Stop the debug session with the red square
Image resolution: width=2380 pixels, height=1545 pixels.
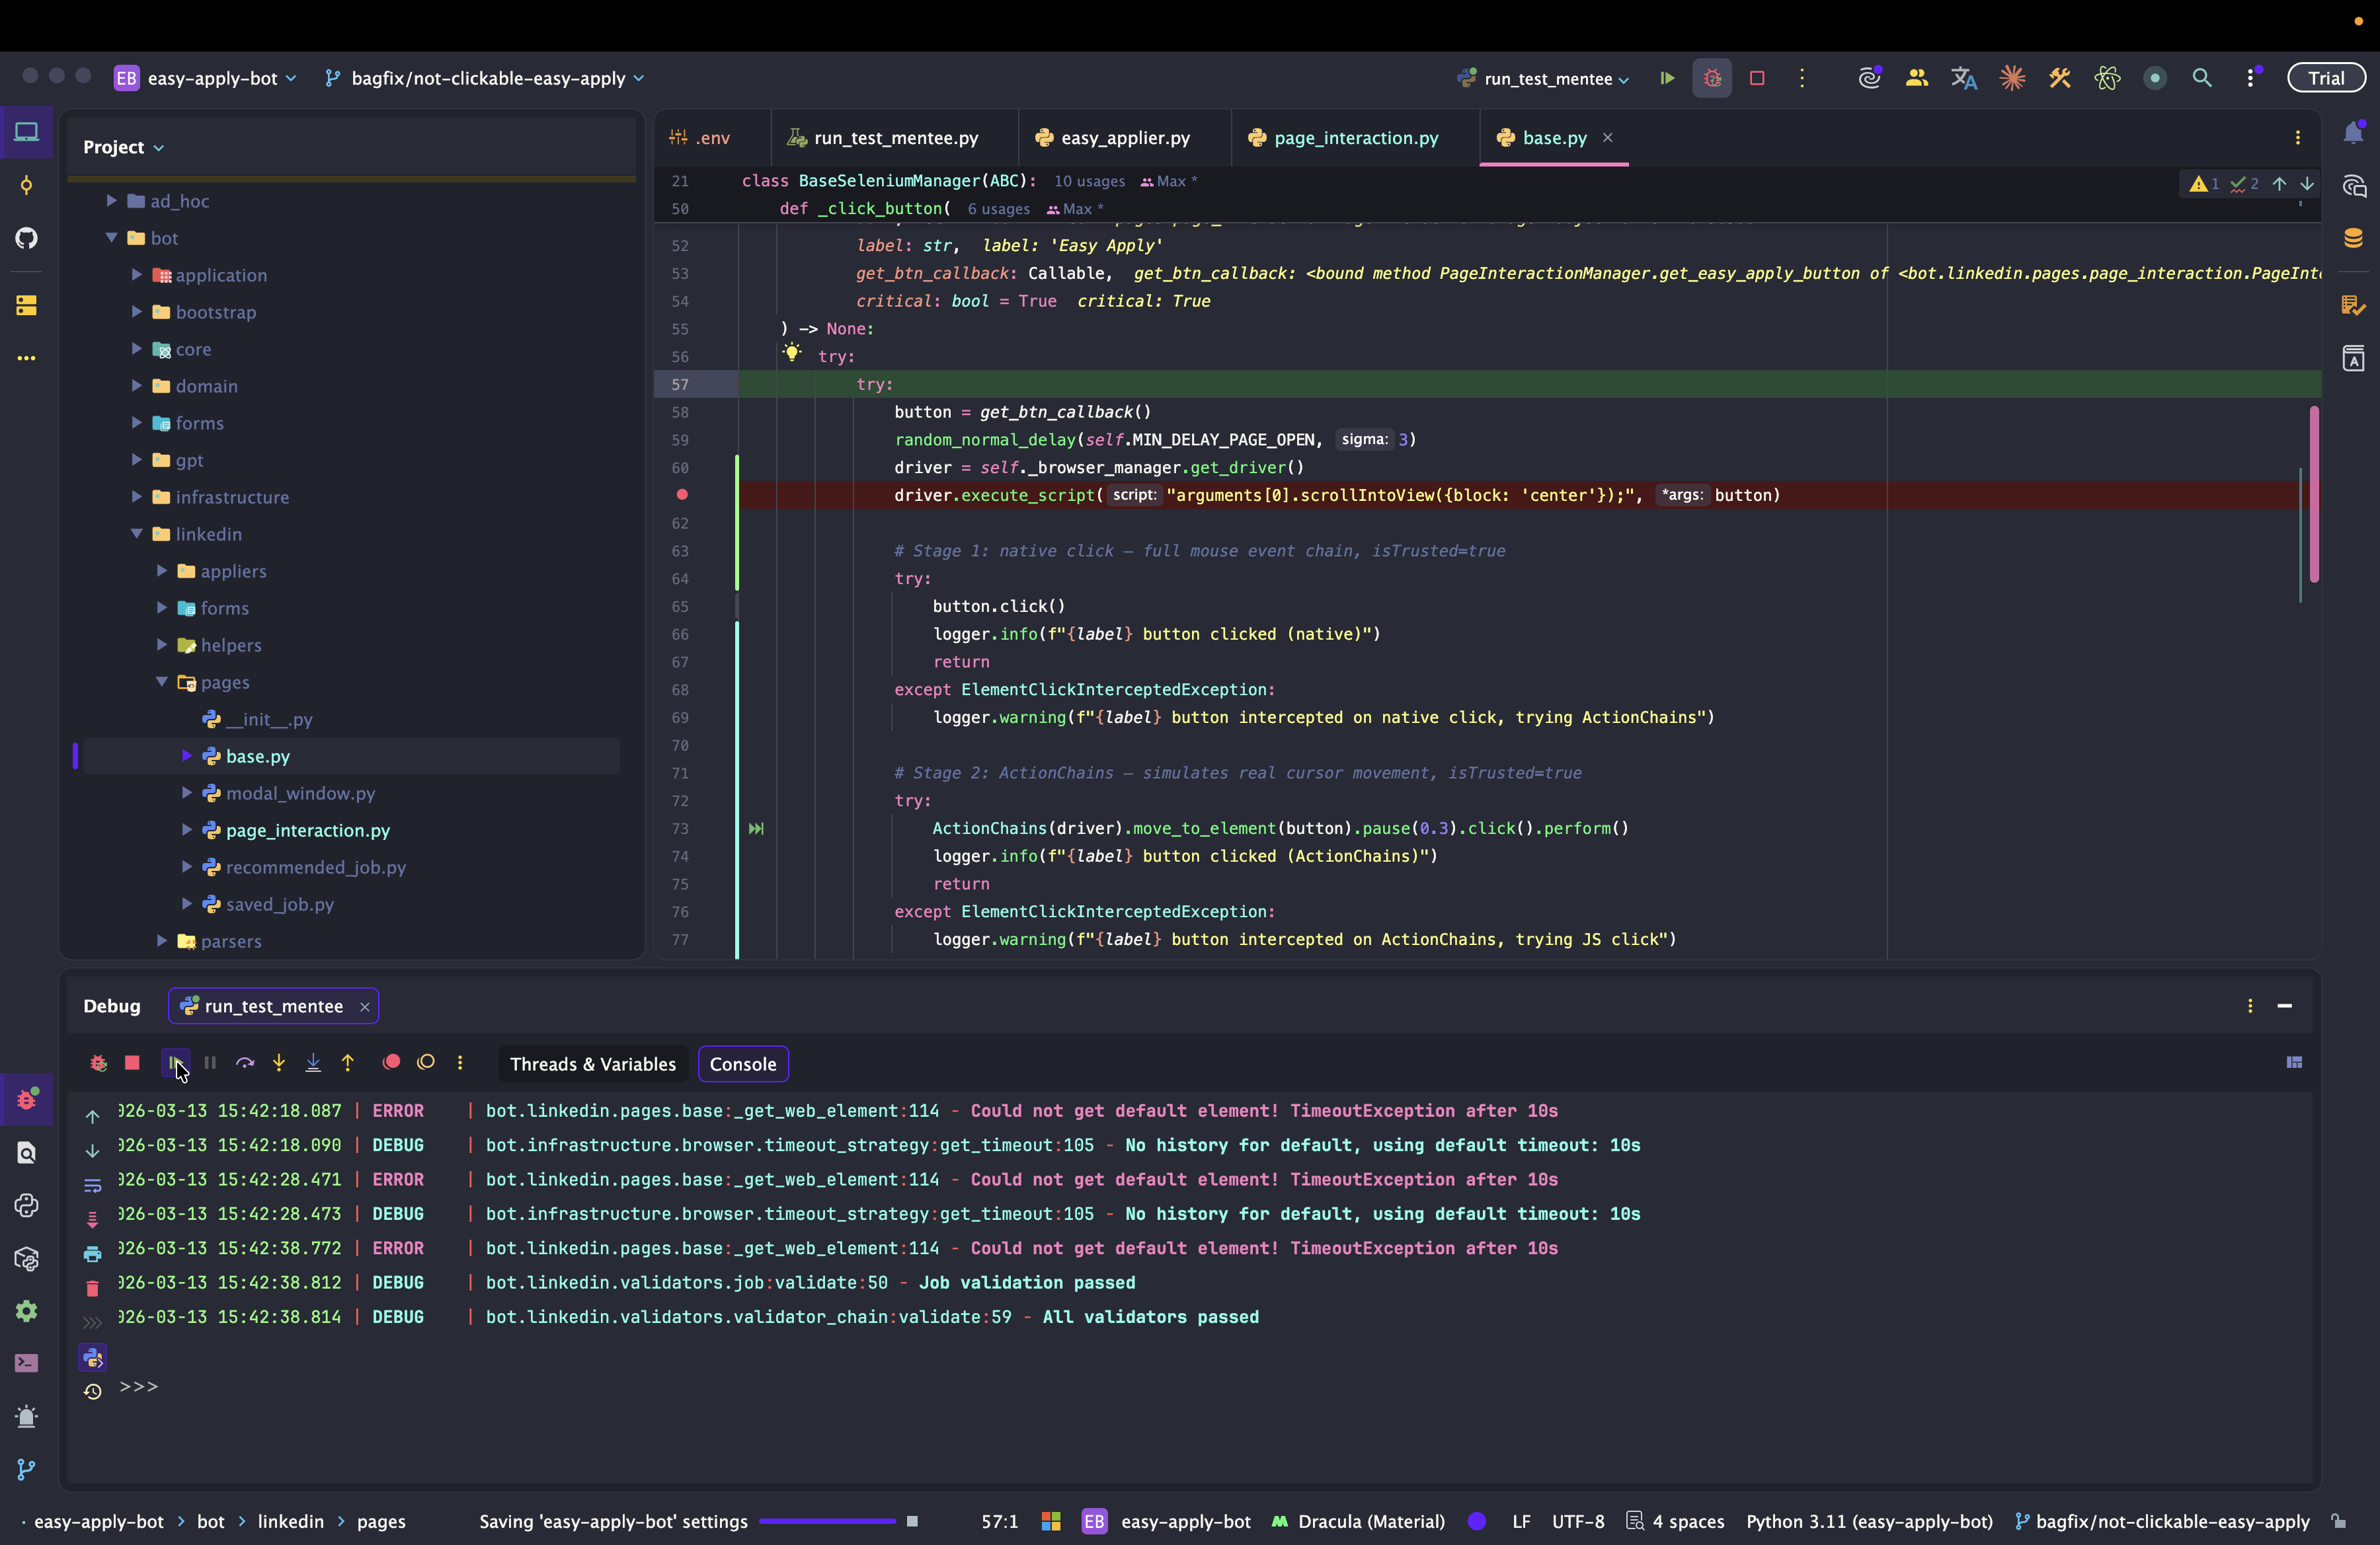coord(132,1063)
